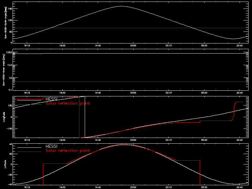The height and width of the screenshot is (189, 252).
Task: Select the -20 tick on Latitude axis
Action: (x=10, y=175)
